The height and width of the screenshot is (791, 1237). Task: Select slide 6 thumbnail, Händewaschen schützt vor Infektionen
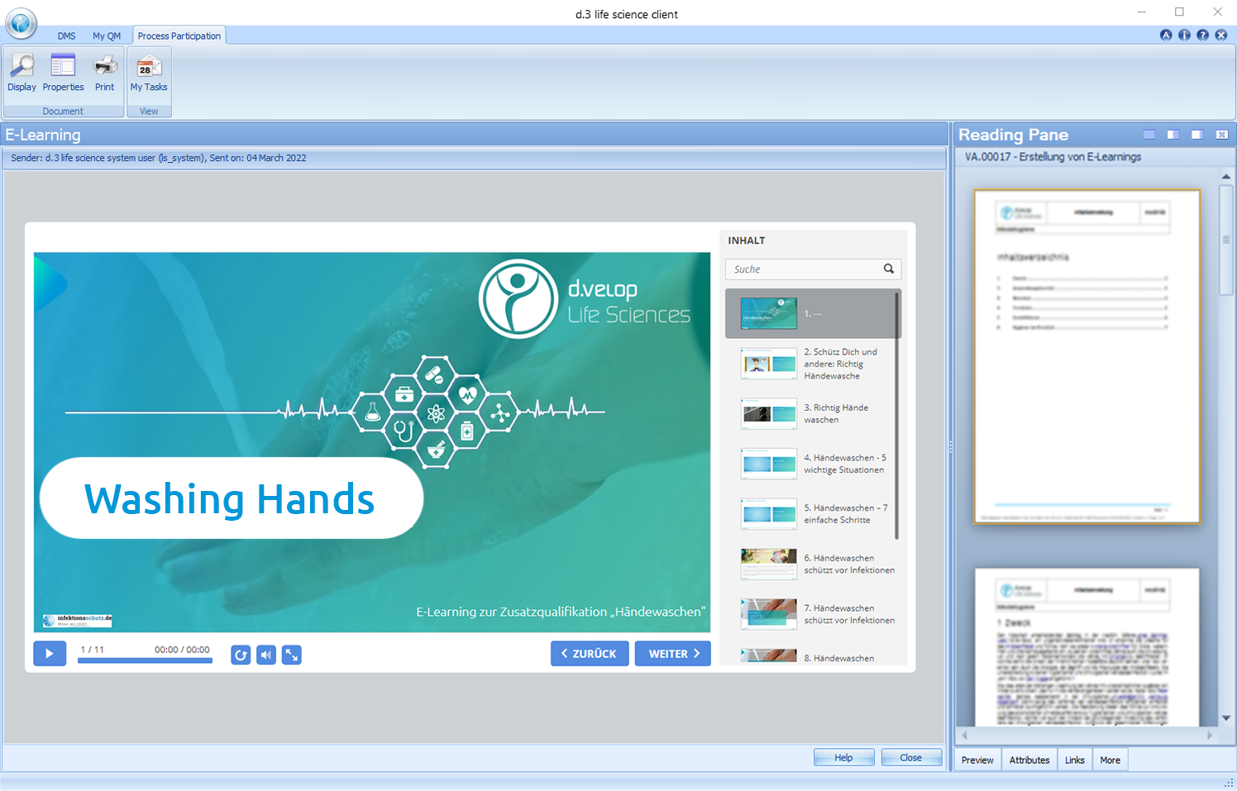pos(769,564)
